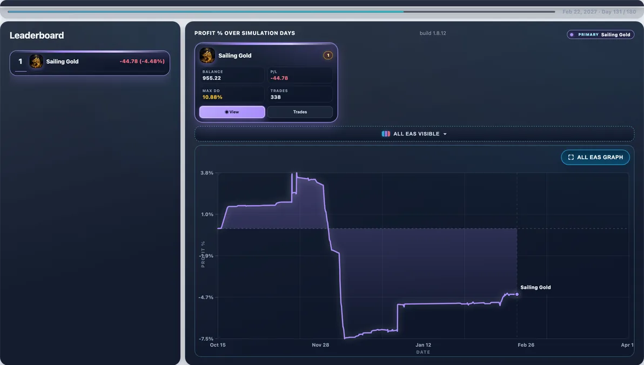Open the All EAs Graph button
Image resolution: width=644 pixels, height=365 pixels.
tap(595, 157)
